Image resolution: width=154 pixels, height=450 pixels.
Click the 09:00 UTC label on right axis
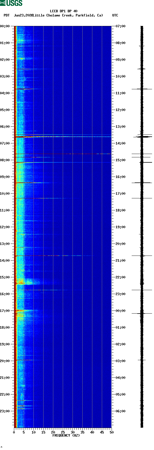click(121, 60)
